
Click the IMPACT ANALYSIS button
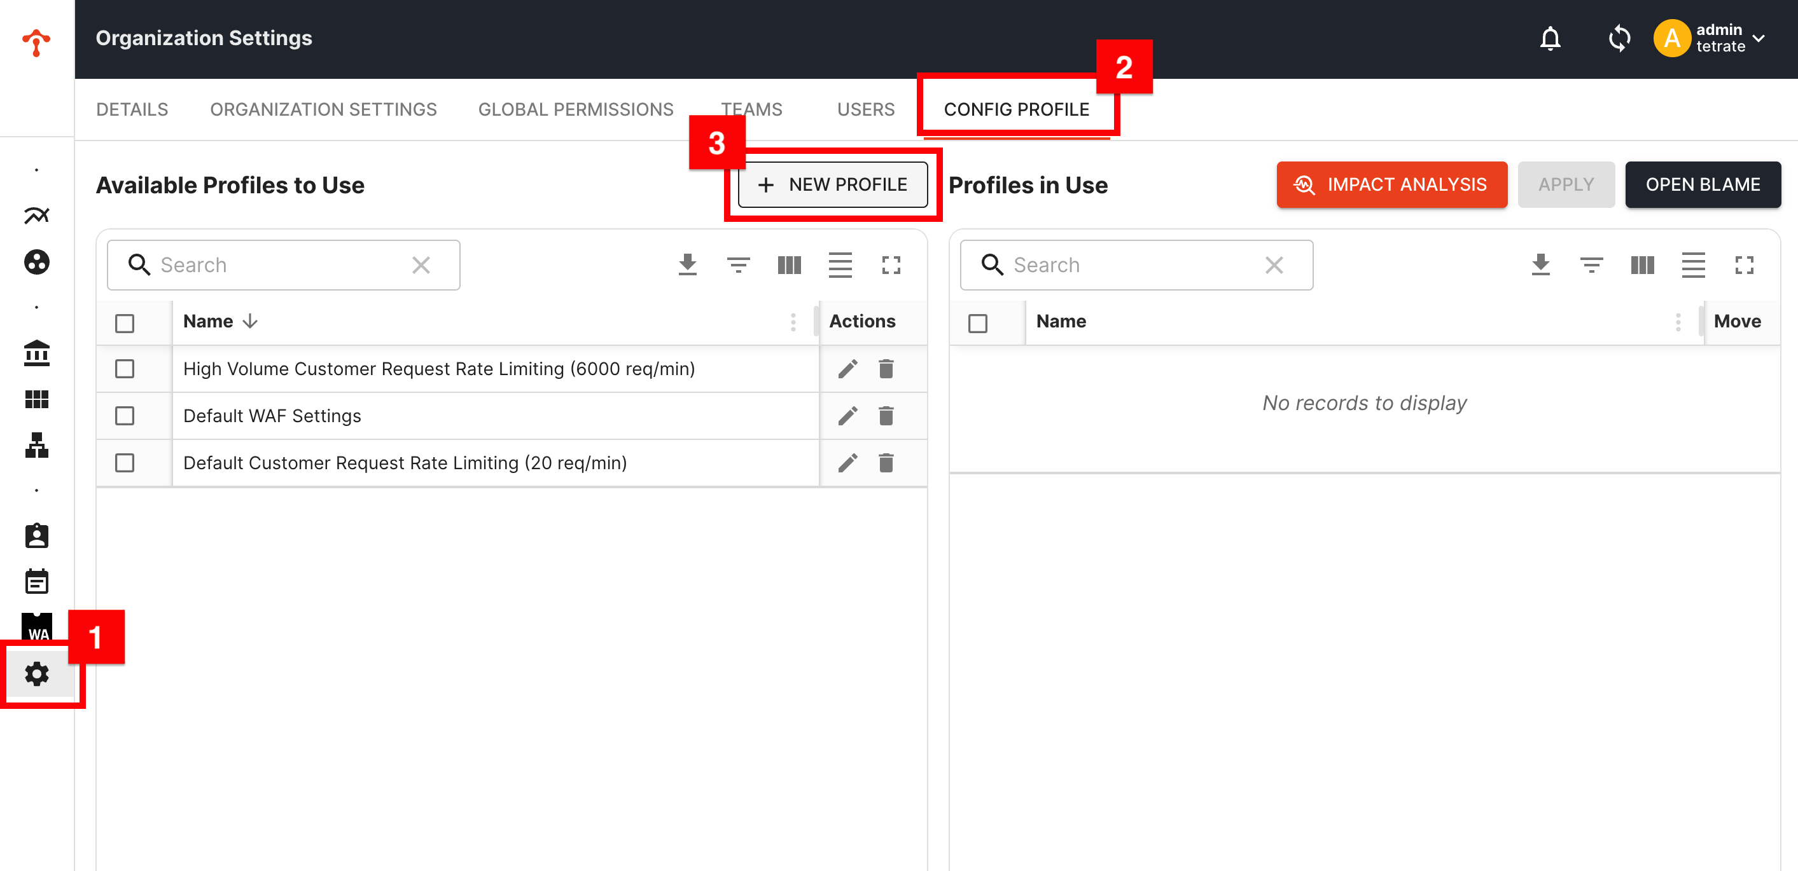(x=1392, y=185)
